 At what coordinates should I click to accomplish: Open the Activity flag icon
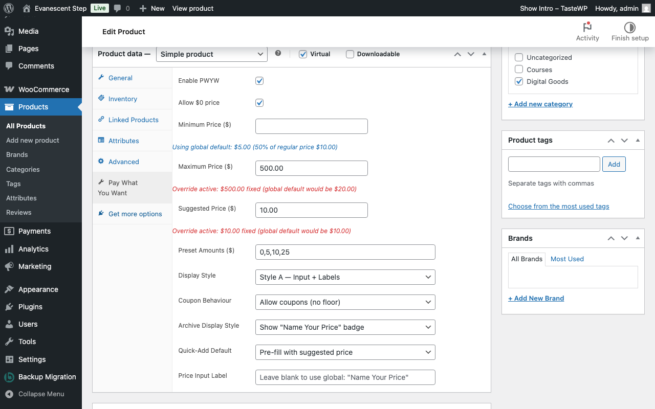(587, 27)
